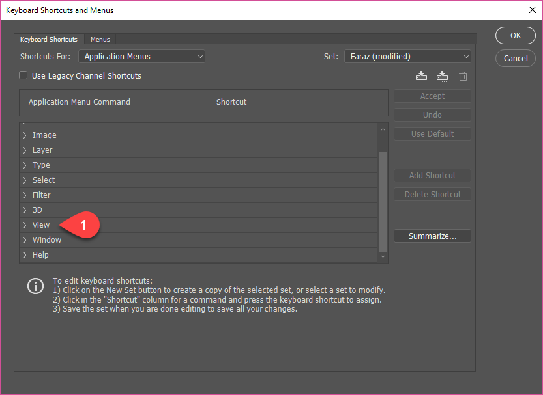Click the Accept button

click(x=432, y=96)
